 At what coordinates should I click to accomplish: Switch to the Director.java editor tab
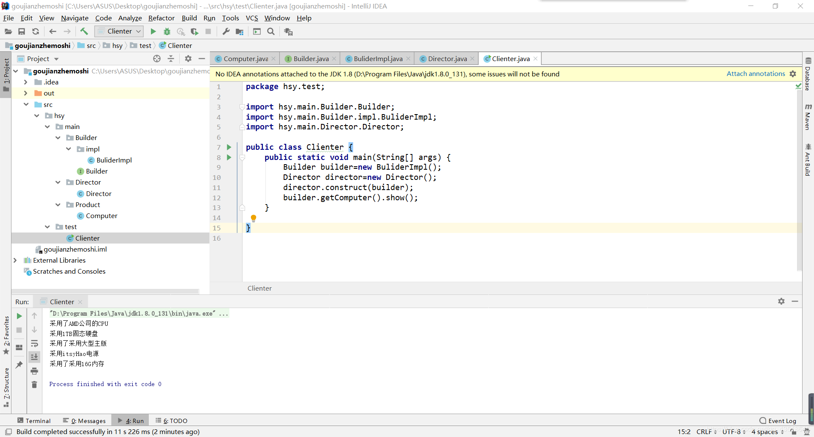447,59
